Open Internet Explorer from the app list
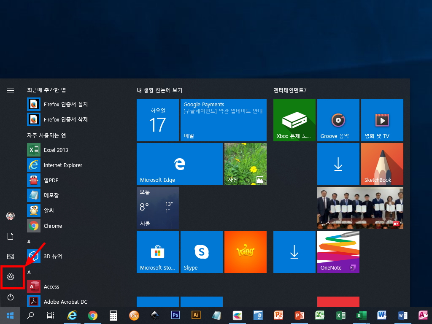The height and width of the screenshot is (324, 432). [x=55, y=165]
